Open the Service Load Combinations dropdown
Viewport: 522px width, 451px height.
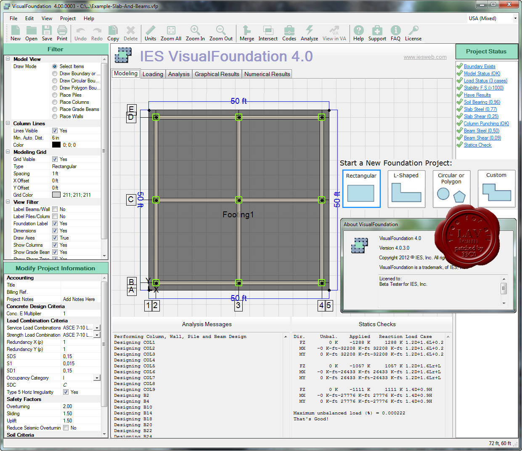97,328
